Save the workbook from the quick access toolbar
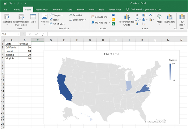This screenshot has width=188, height=129. (5, 3)
